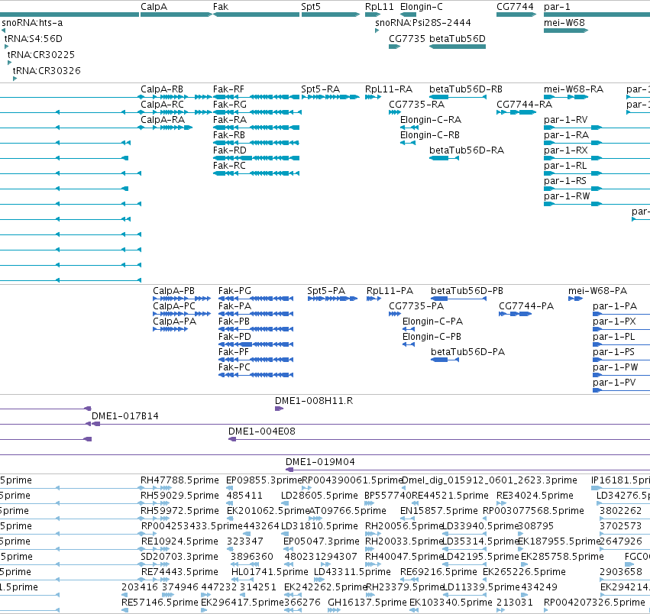Open the Spt5 gene feature

331,15
